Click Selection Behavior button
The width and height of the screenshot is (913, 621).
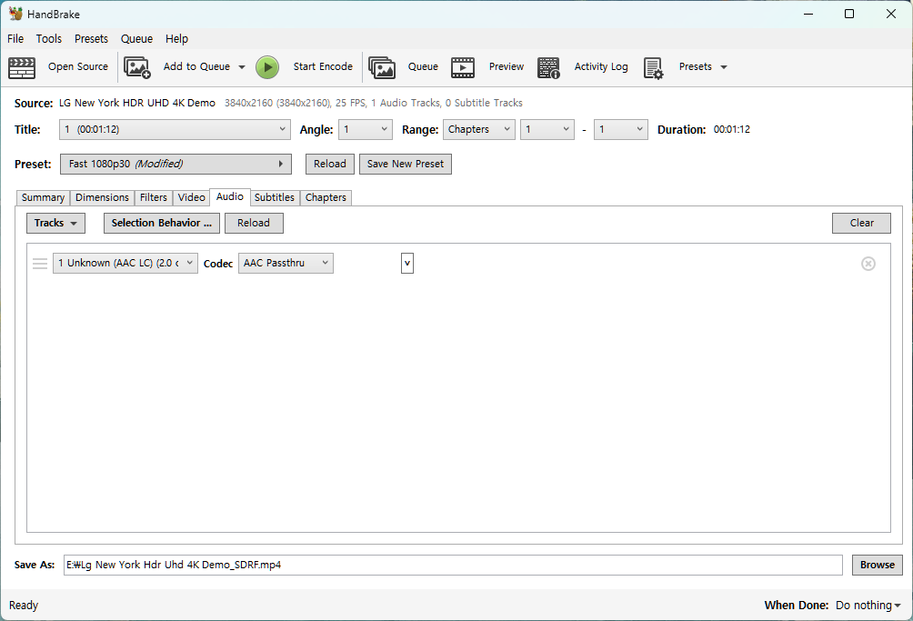(x=162, y=223)
